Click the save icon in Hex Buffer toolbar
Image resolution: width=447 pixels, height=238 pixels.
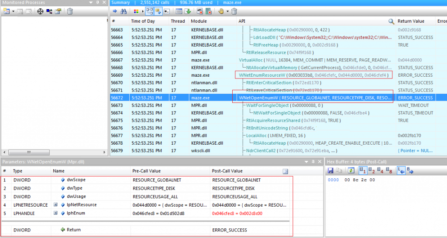pos(331,170)
